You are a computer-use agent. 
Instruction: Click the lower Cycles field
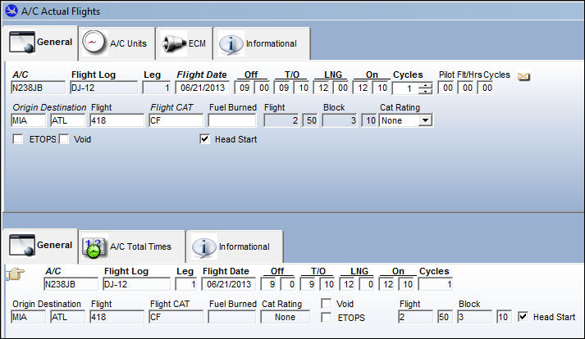(x=436, y=284)
